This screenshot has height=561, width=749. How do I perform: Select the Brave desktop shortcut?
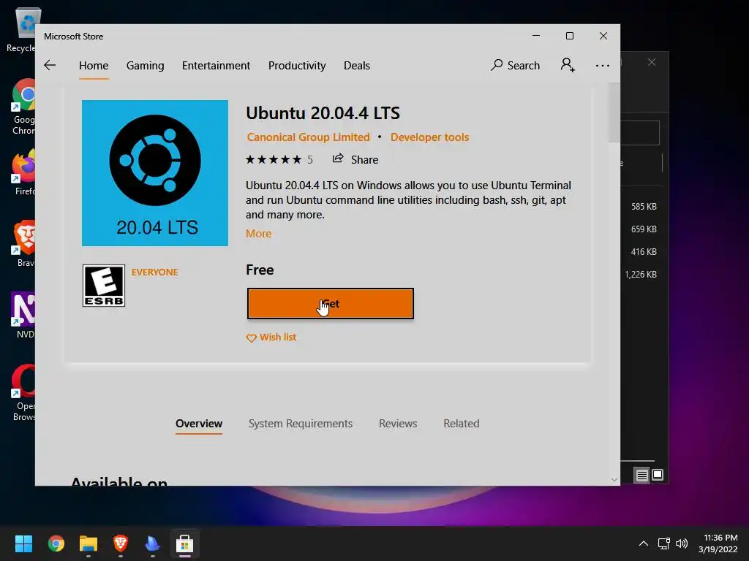[x=23, y=244]
